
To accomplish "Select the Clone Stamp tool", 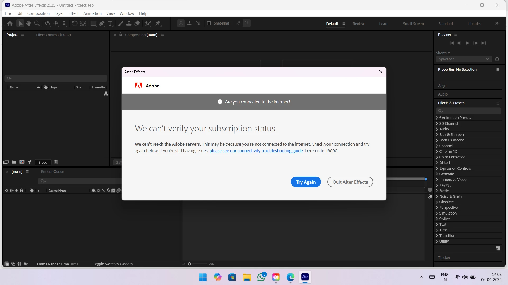I will pyautogui.click(x=129, y=23).
